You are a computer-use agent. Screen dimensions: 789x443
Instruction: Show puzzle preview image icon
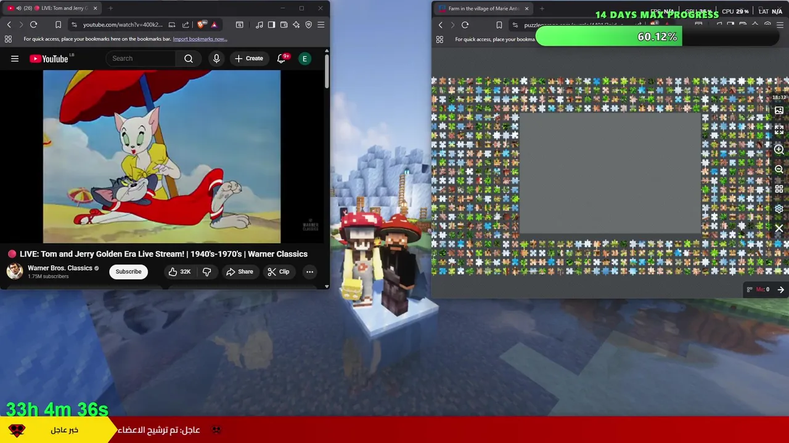click(x=779, y=111)
